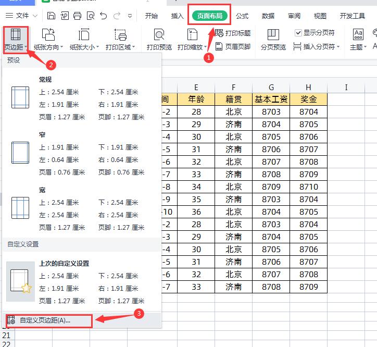Click the 页边距 (margins) icon
Image resolution: width=377 pixels, height=347 pixels.
(x=15, y=35)
